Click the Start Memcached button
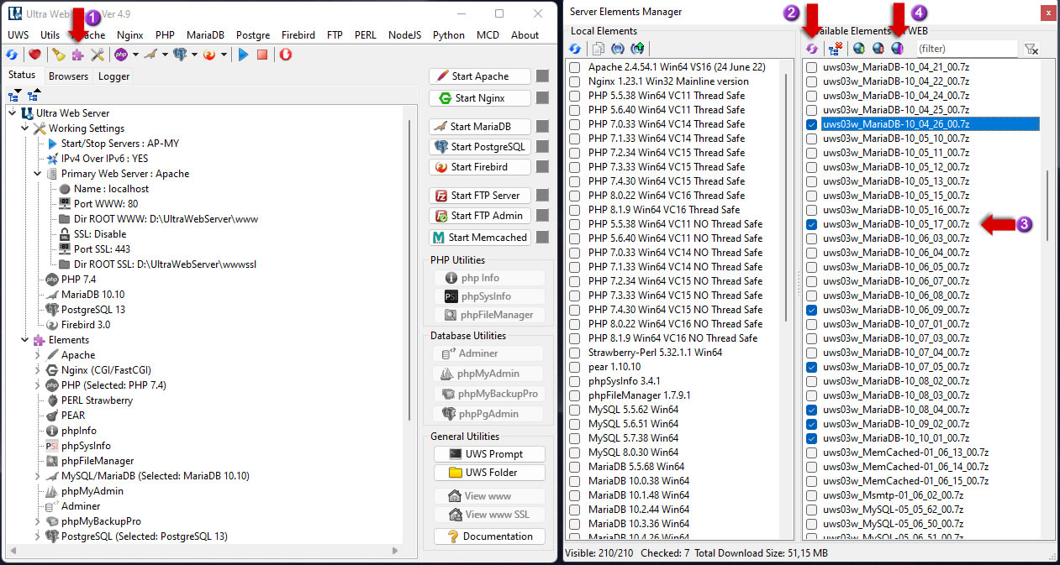The width and height of the screenshot is (1060, 565). click(480, 238)
